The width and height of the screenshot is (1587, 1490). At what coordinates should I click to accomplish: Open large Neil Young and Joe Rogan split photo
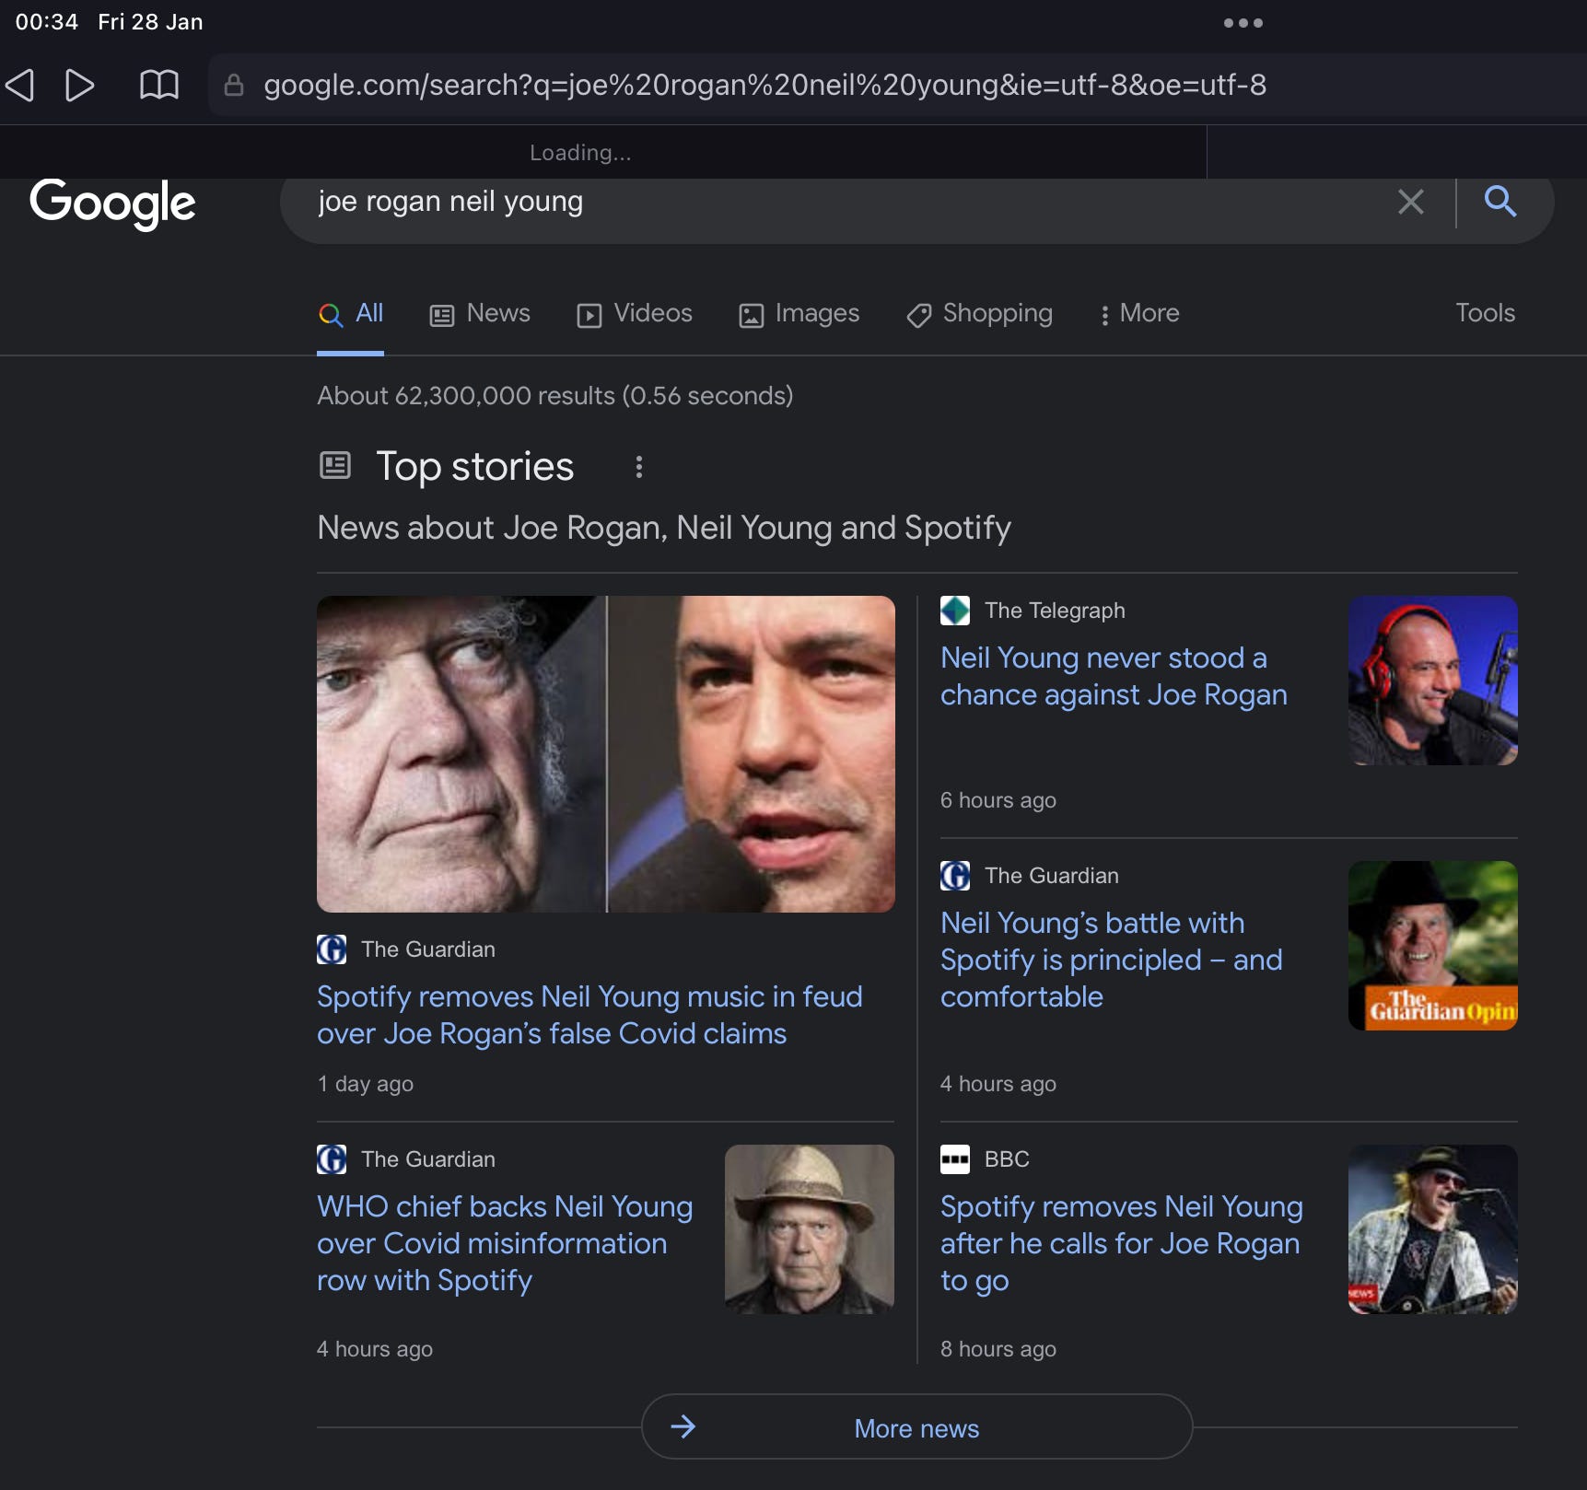[606, 754]
